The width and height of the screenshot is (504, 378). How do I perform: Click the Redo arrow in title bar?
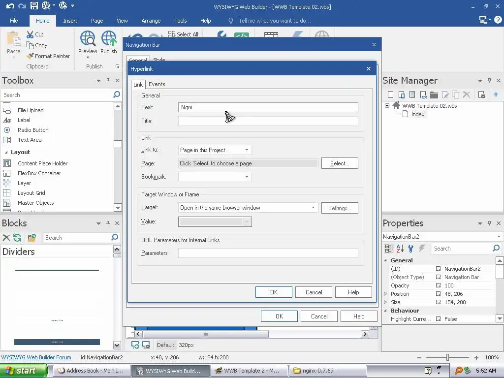click(22, 6)
